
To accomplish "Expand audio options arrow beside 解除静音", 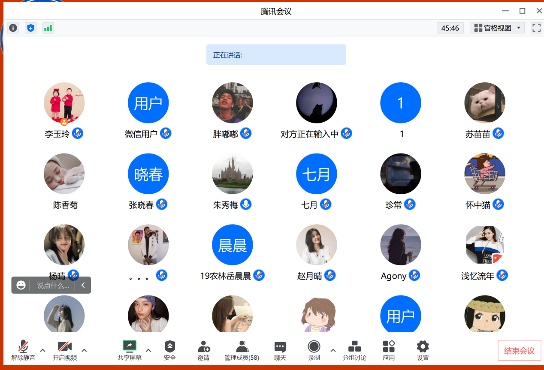I will click(43, 350).
